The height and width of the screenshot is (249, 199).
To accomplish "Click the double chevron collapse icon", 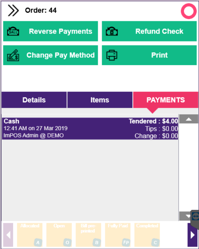I will point(13,10).
